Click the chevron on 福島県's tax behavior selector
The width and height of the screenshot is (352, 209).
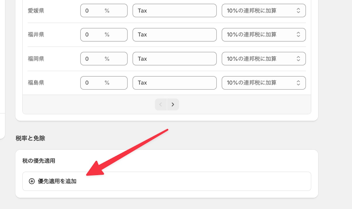click(299, 83)
